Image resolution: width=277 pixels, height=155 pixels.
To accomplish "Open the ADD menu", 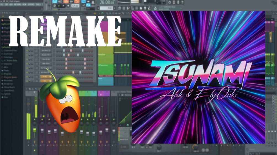I will pos(11,4).
